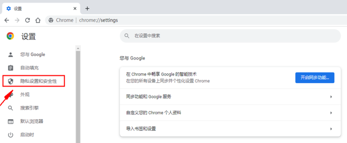The height and width of the screenshot is (143, 347).
Task: Close the 设置 tab
Action: tap(75, 9)
